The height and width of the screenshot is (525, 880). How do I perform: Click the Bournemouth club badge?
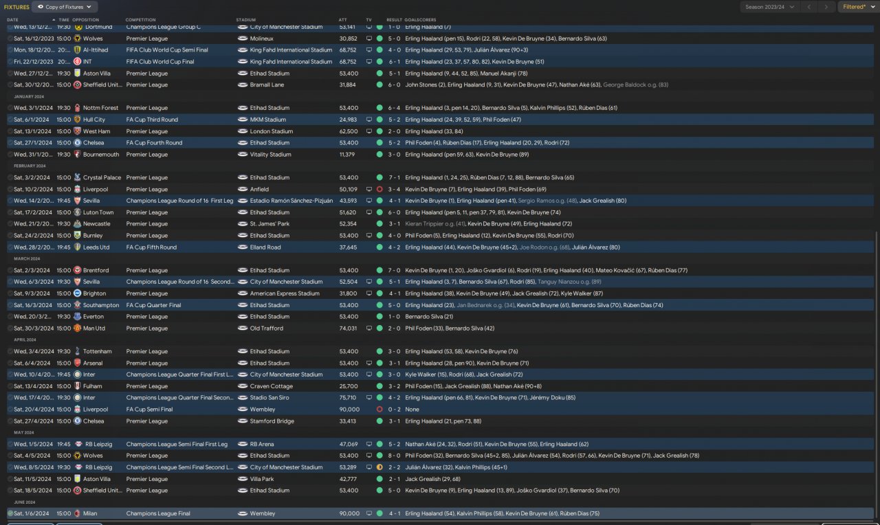pyautogui.click(x=78, y=155)
